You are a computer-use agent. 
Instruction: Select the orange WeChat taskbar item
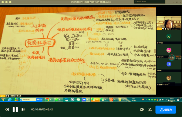(95, 99)
